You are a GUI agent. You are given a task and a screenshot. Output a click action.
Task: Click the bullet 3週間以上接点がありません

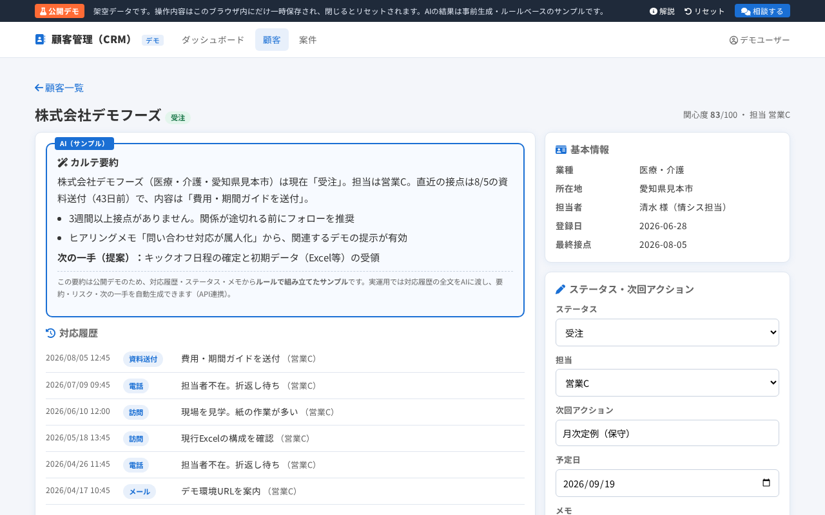click(x=211, y=218)
